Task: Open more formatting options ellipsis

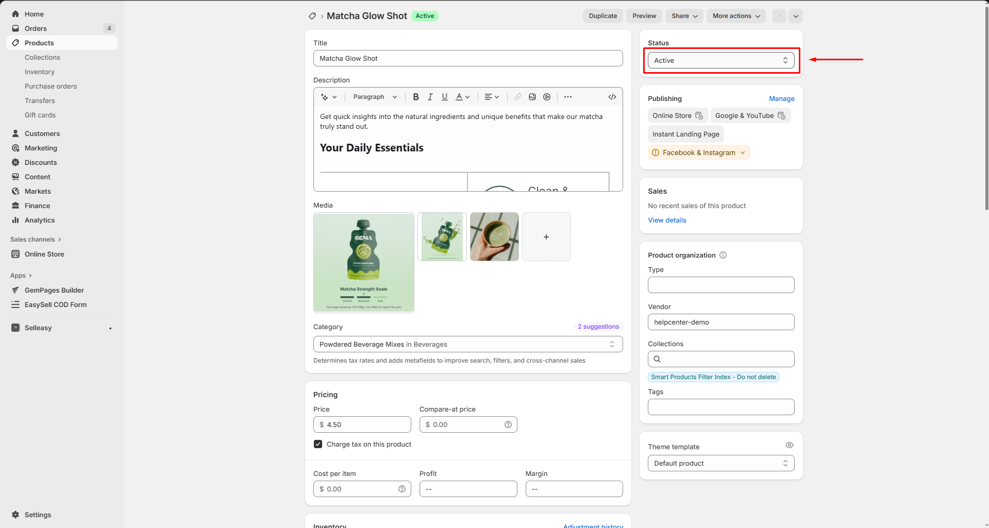Action: [x=568, y=97]
